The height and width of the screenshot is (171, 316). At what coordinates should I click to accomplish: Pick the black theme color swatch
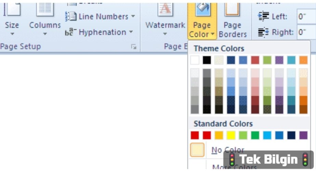click(207, 60)
